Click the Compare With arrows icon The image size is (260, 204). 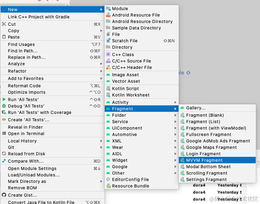click(x=4, y=161)
